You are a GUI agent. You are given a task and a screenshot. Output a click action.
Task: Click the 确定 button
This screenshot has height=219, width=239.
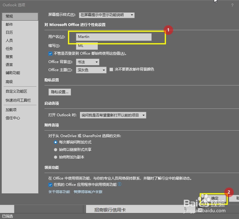[x=215, y=198]
